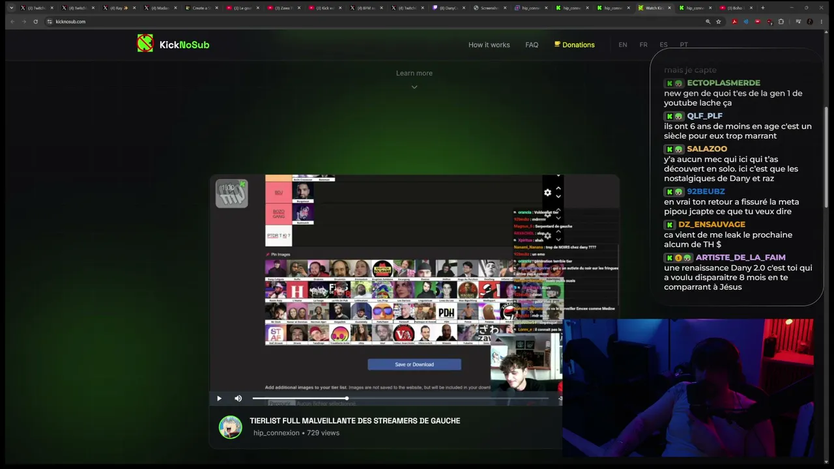834x469 pixels.
Task: Bookmark this page with the star icon
Action: point(719,21)
